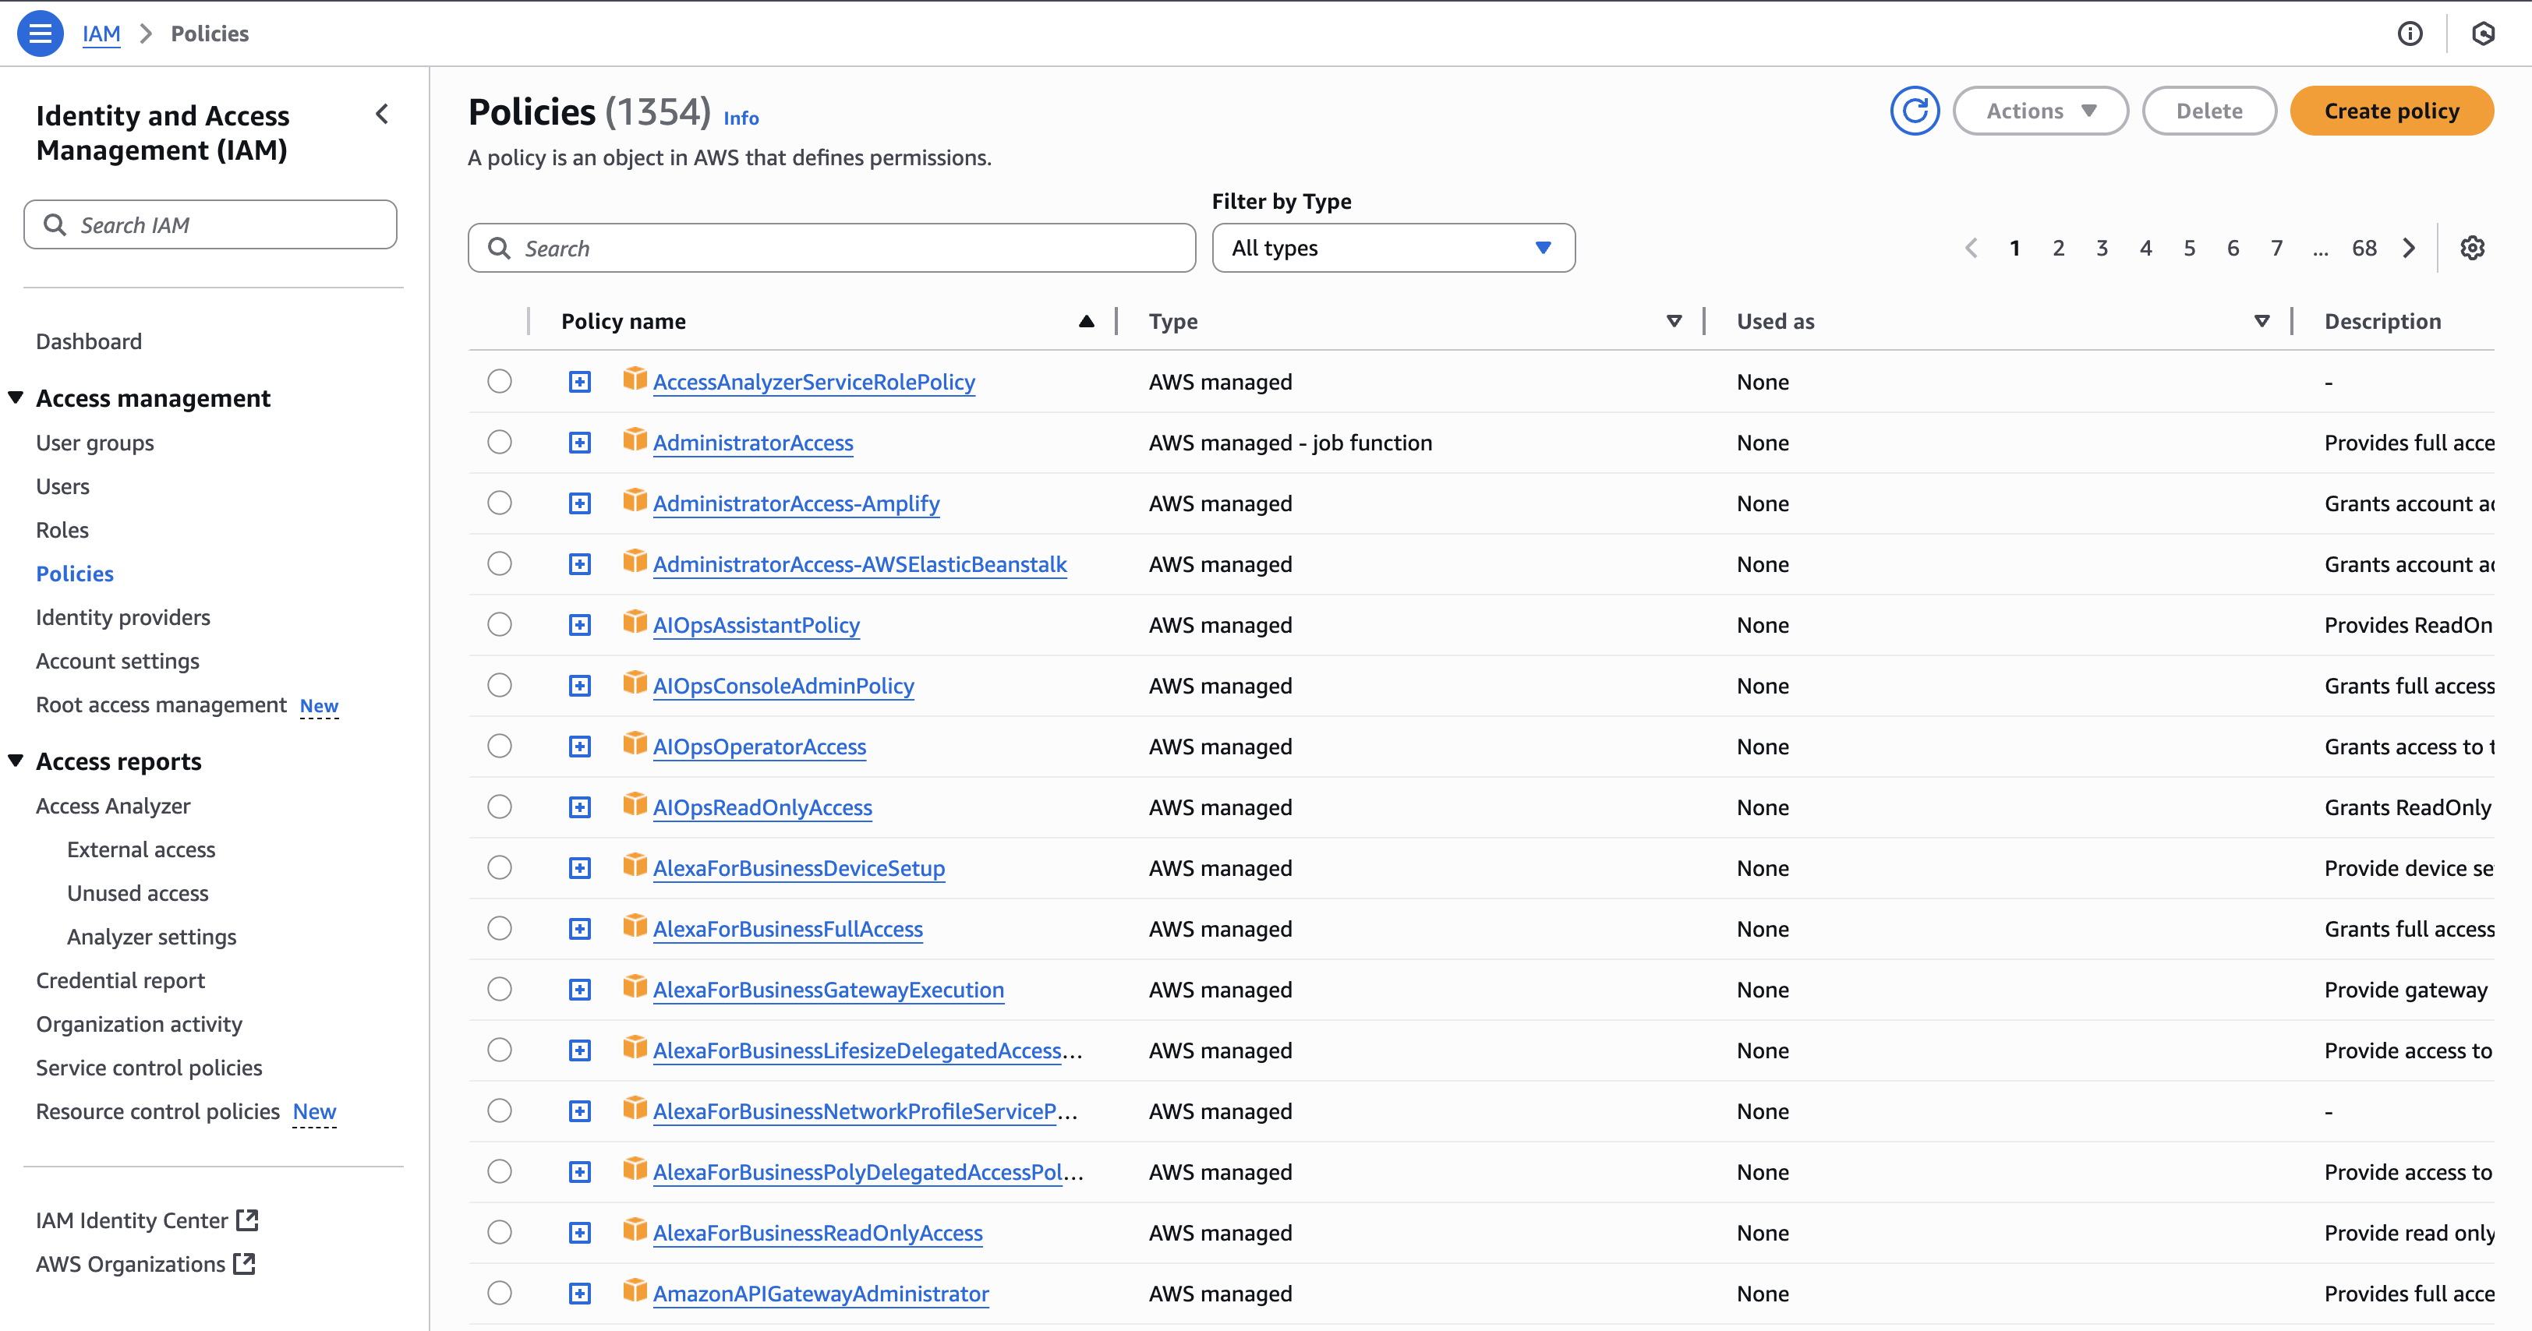Click the policies Search input field
Screen dimensions: 2532x1331
pos(832,249)
